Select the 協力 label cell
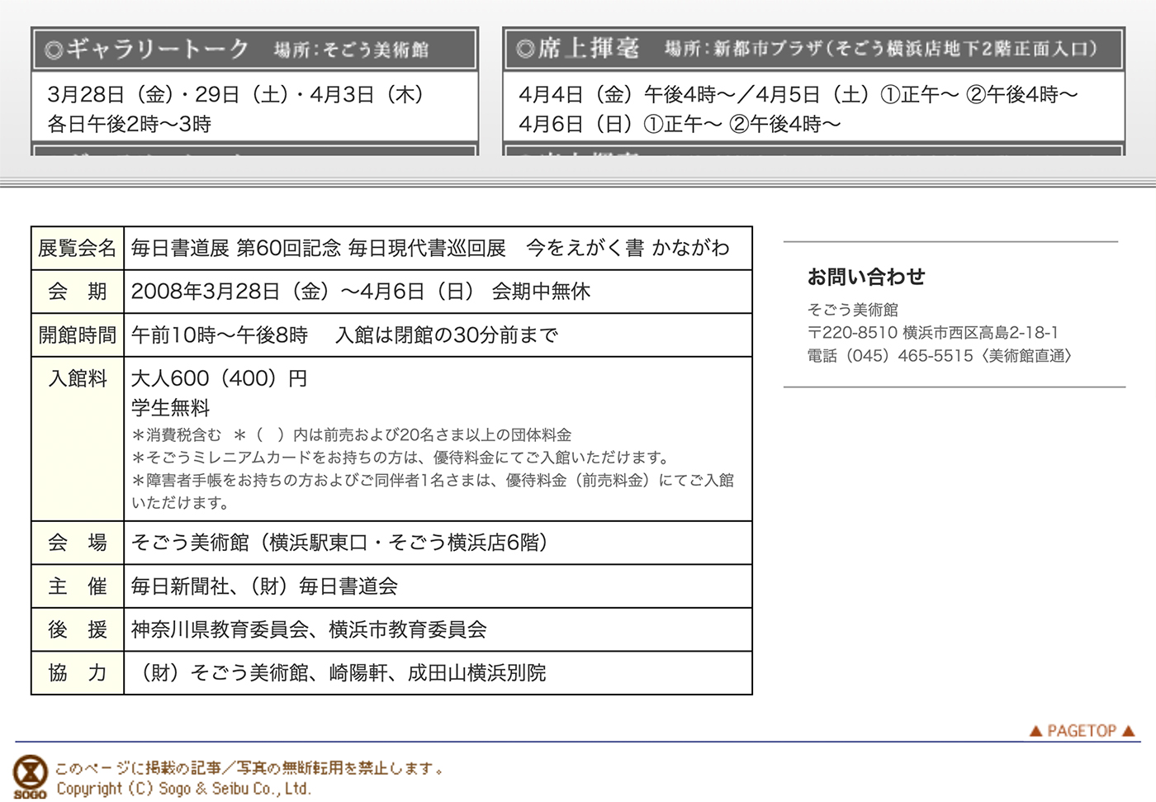Screen dimensions: 1156x802 click(78, 673)
